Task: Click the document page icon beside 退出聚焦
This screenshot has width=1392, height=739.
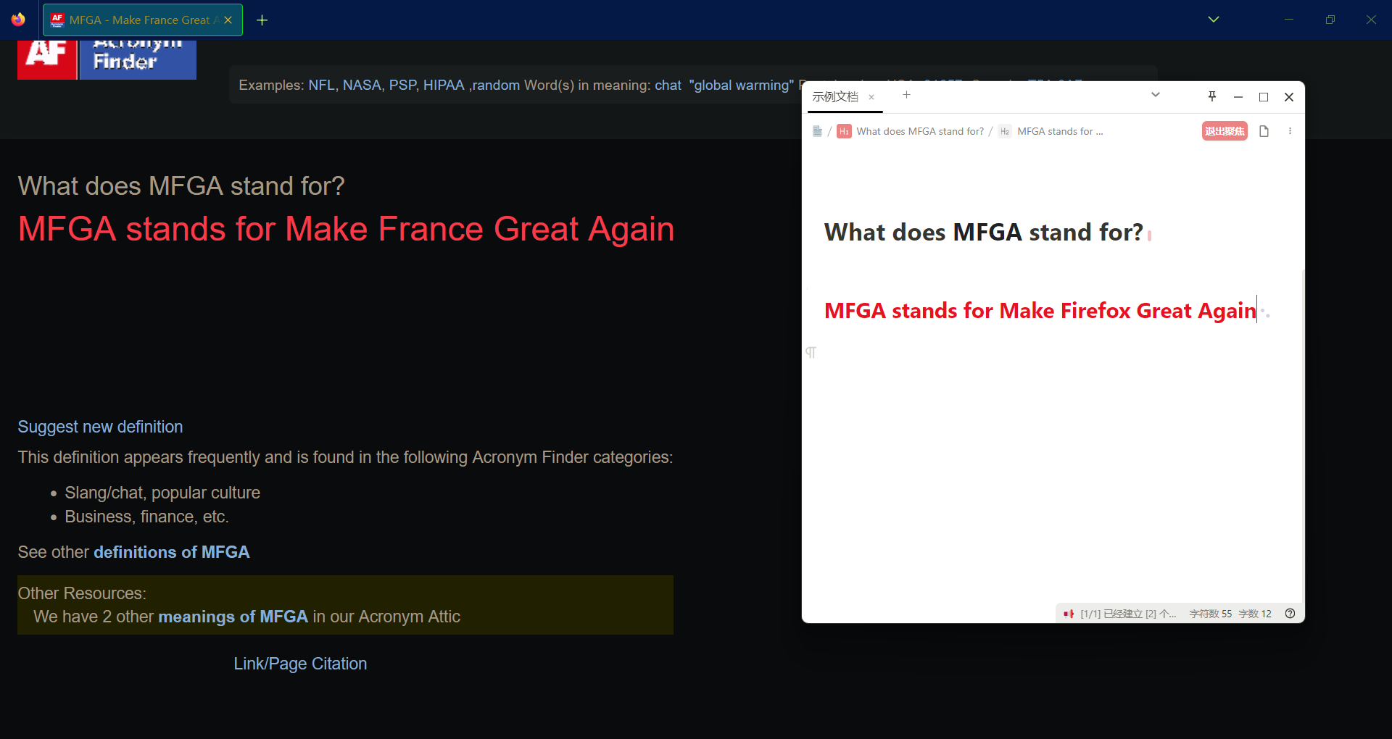Action: click(1264, 131)
